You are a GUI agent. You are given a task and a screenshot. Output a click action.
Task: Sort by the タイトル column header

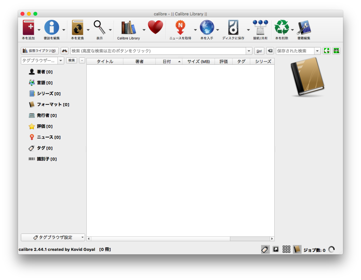coord(105,61)
